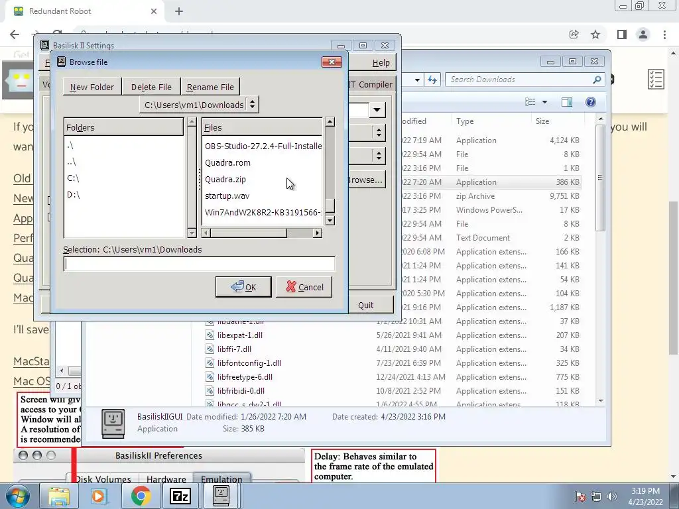Select Quadra.rom in Files list

point(227,163)
